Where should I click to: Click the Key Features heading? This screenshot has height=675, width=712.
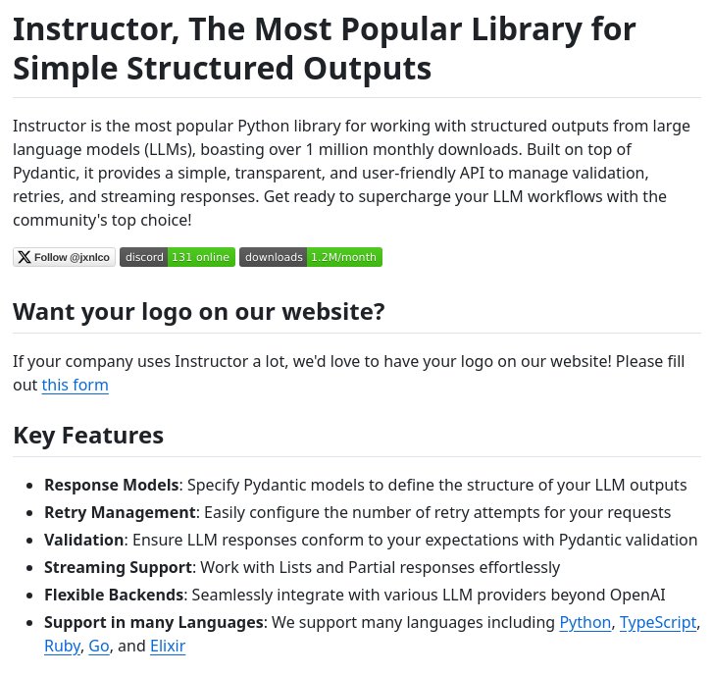pyautogui.click(x=88, y=435)
